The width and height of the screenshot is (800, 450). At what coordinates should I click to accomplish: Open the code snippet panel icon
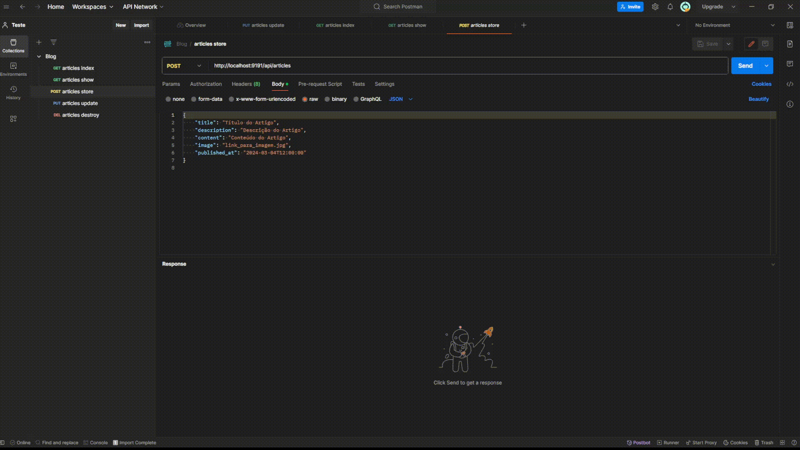pyautogui.click(x=790, y=84)
